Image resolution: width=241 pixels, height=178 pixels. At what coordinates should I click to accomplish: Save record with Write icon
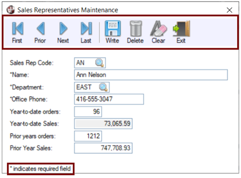112,33
